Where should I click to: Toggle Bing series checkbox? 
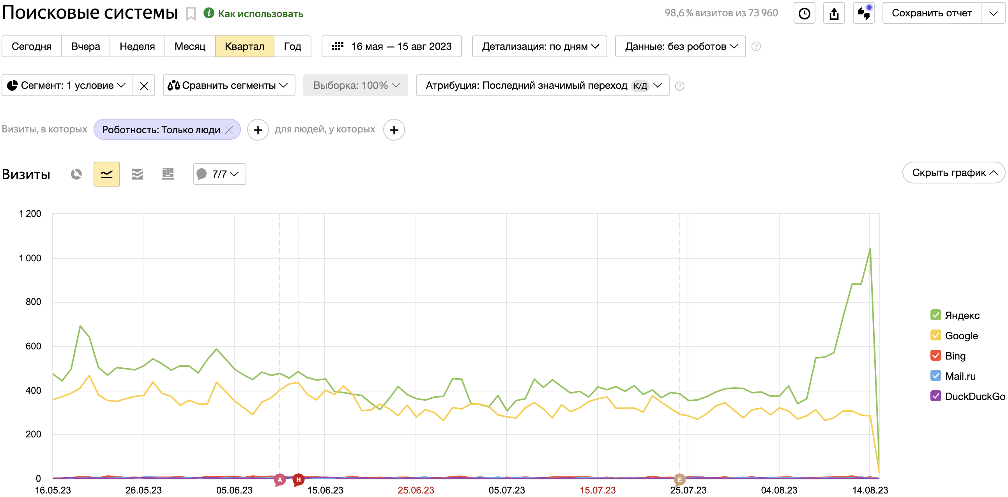(935, 356)
